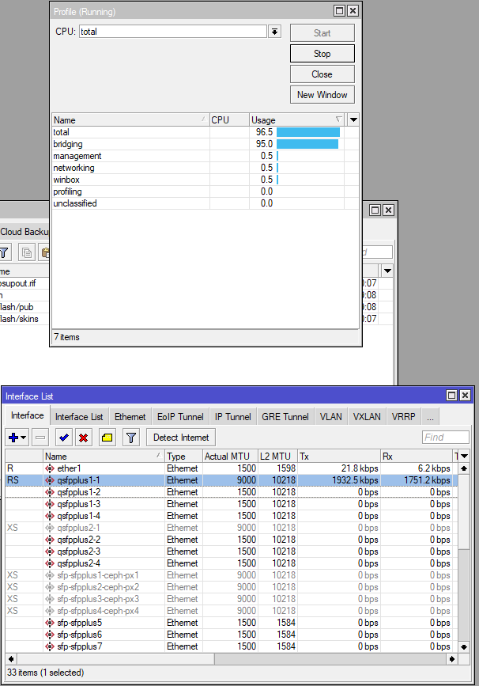Select the qsfpplus2-3 interface row
Image resolution: width=479 pixels, height=686 pixels.
tap(232, 551)
